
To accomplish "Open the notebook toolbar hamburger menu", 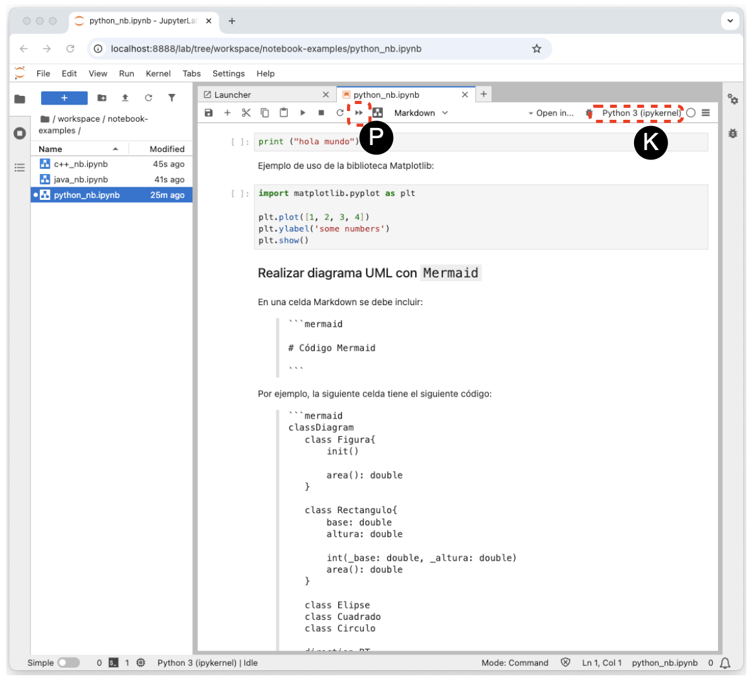I will coord(705,113).
